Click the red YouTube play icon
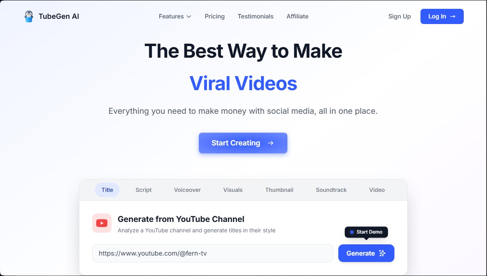Viewport: 487px width, 276px height. point(102,223)
